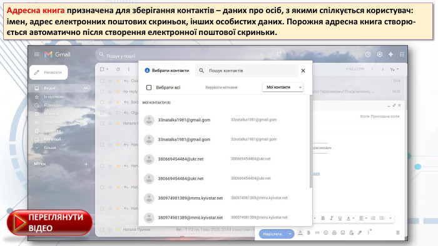This screenshot has width=438, height=246.
Task: Insert signature with the pen icon
Action: pyautogui.click(x=360, y=232)
